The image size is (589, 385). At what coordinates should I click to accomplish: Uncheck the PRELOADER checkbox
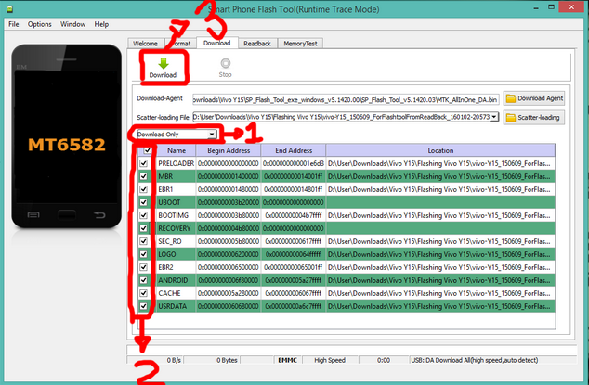[143, 163]
